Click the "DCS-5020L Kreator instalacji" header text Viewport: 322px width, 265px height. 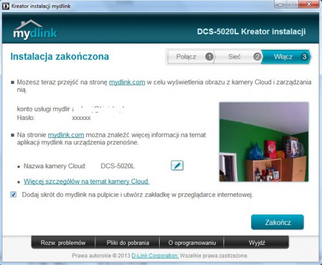point(251,32)
